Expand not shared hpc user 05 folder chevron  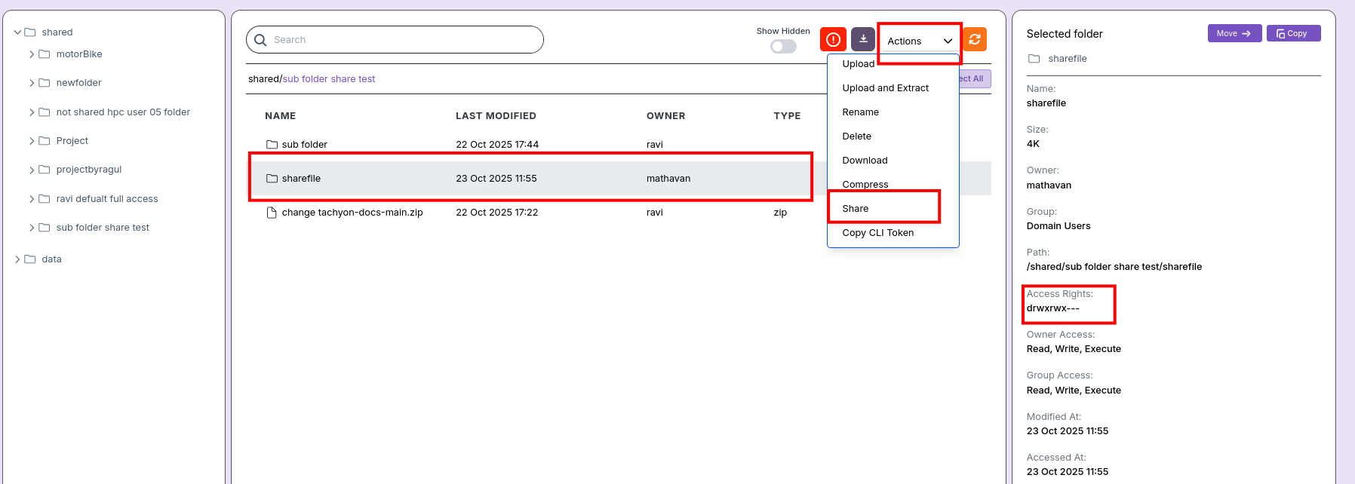click(32, 112)
